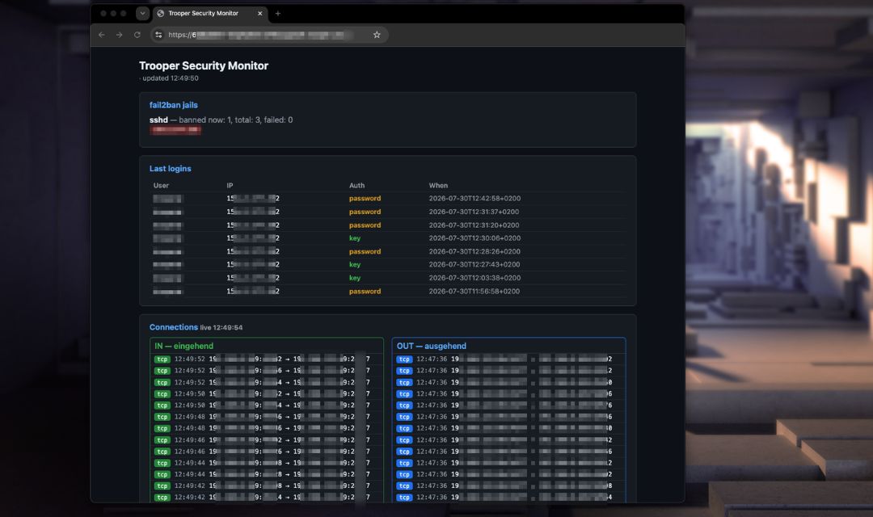Click the 'updated 12:49:50' status text
The image size is (873, 517).
(171, 78)
